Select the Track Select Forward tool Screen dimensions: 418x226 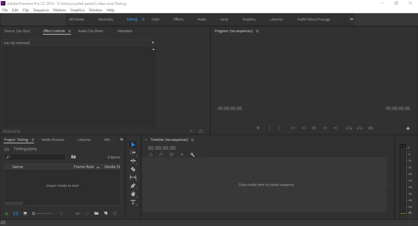[x=133, y=153]
